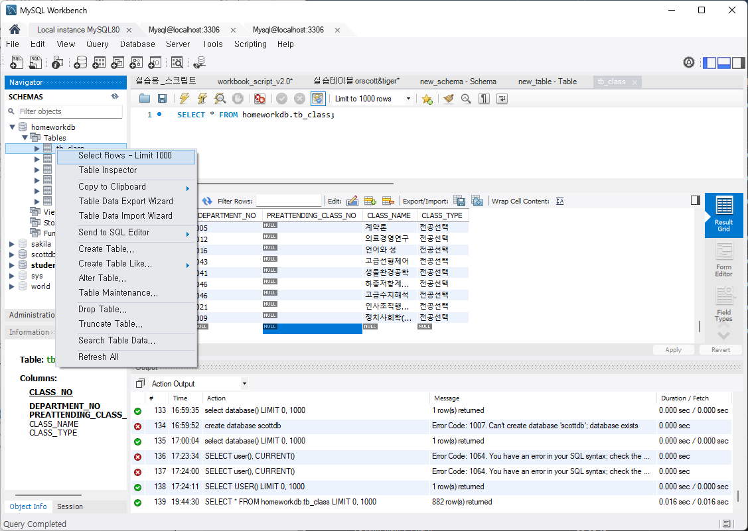Open SQL script file toolbar icon
748x531 pixels.
pos(35,62)
